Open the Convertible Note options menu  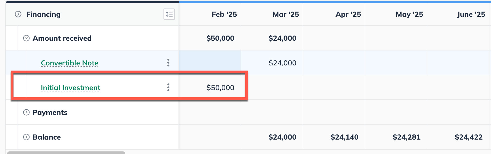[x=168, y=62]
